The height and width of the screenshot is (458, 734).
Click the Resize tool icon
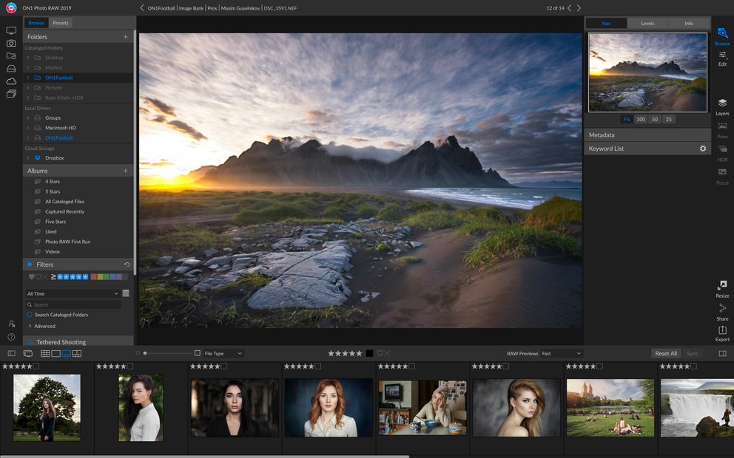tap(722, 287)
